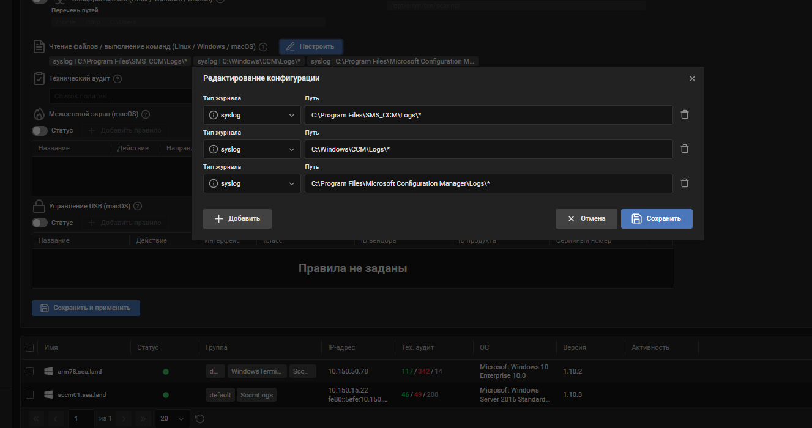Viewport: 812px width, 428px height.
Task: Delete the SMS_CCM Logs path row
Action: point(685,115)
